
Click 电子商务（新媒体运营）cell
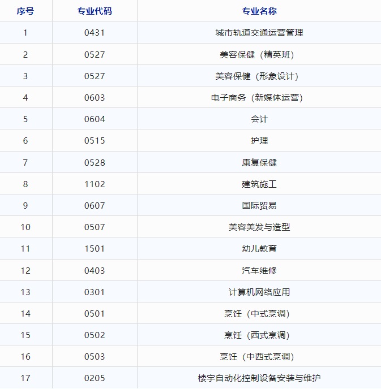point(259,97)
